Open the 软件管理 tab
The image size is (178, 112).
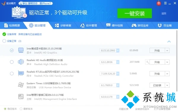pyautogui.click(x=89, y=25)
